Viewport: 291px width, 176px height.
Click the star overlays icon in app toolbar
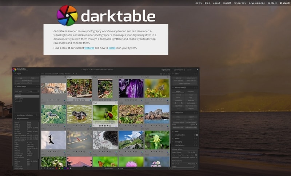click(x=164, y=74)
